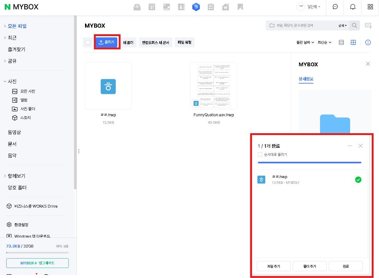Image resolution: width=379 pixels, height=278 pixels.
Task: Open the FunnyQustion.asv.hwp thumbnail
Action: [214, 85]
